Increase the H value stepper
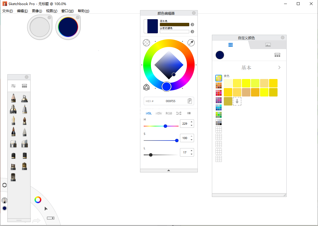 [x=192, y=122]
